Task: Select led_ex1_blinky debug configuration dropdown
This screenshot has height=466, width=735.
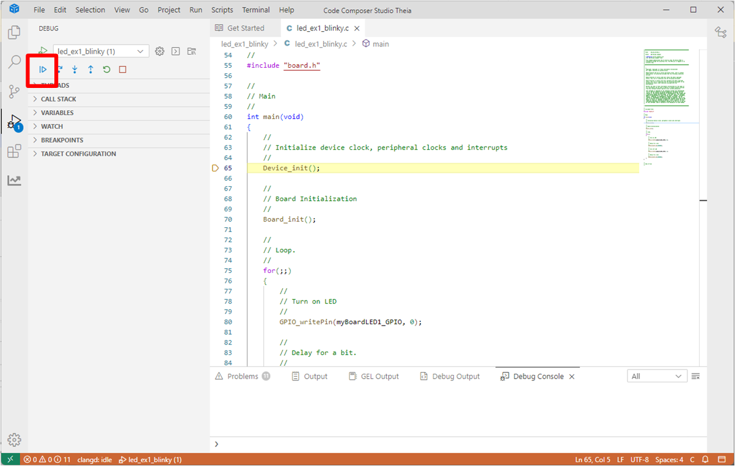Action: [x=101, y=51]
